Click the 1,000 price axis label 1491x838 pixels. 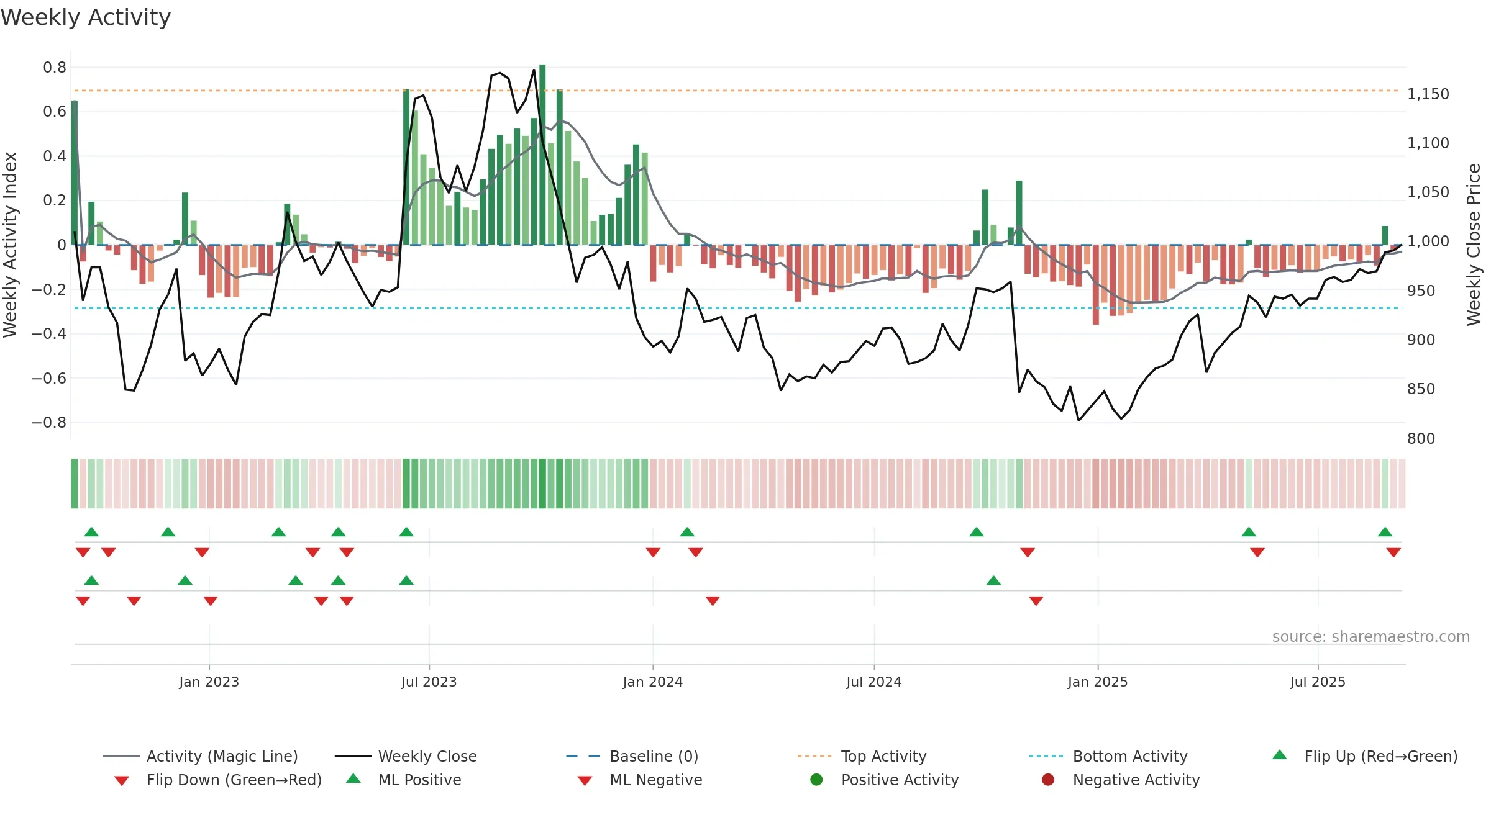pos(1428,241)
